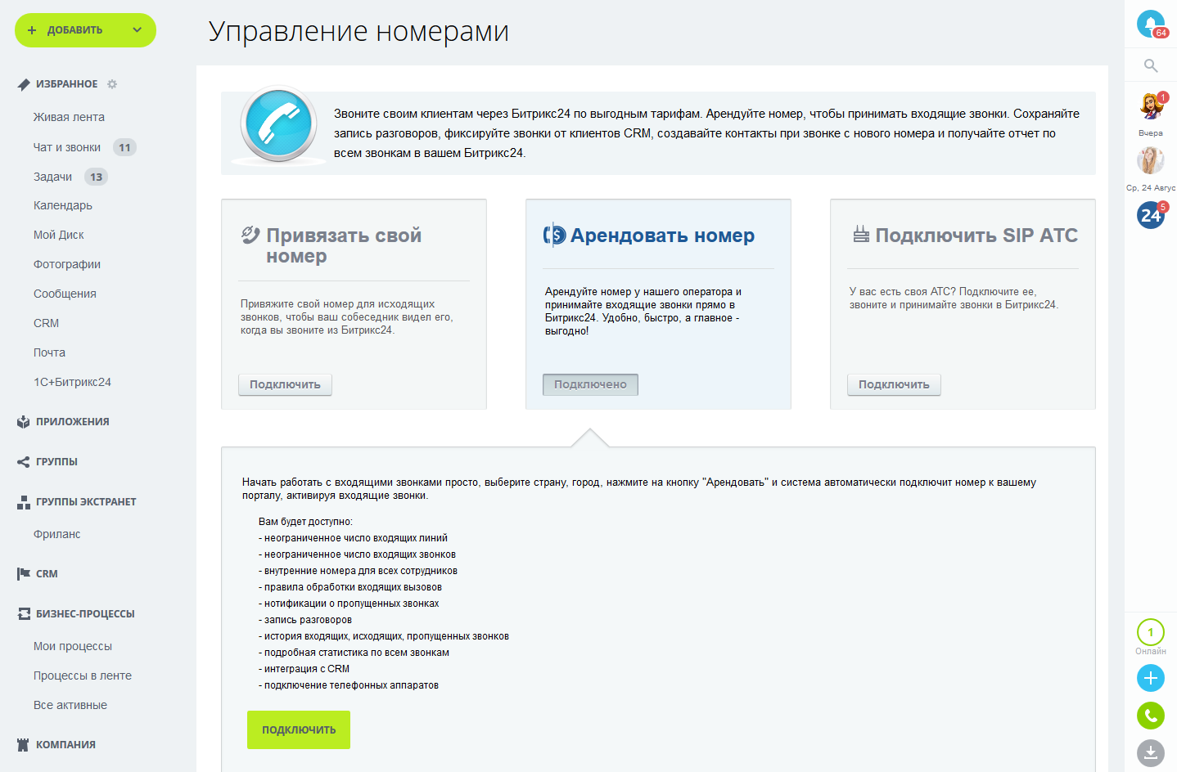Click the plus icon in Добавить button
Image resolution: width=1177 pixels, height=772 pixels.
click(x=32, y=30)
